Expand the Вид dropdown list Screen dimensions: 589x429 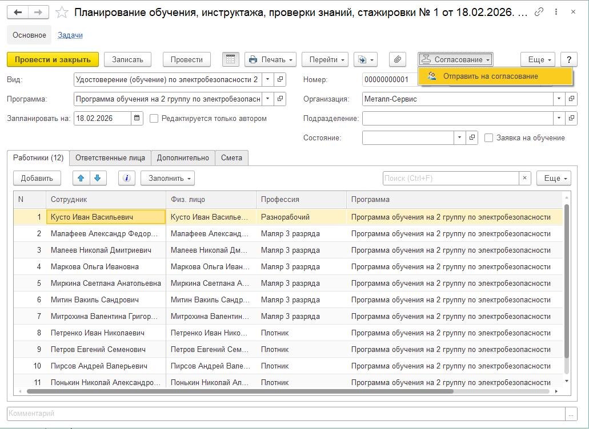pos(267,79)
